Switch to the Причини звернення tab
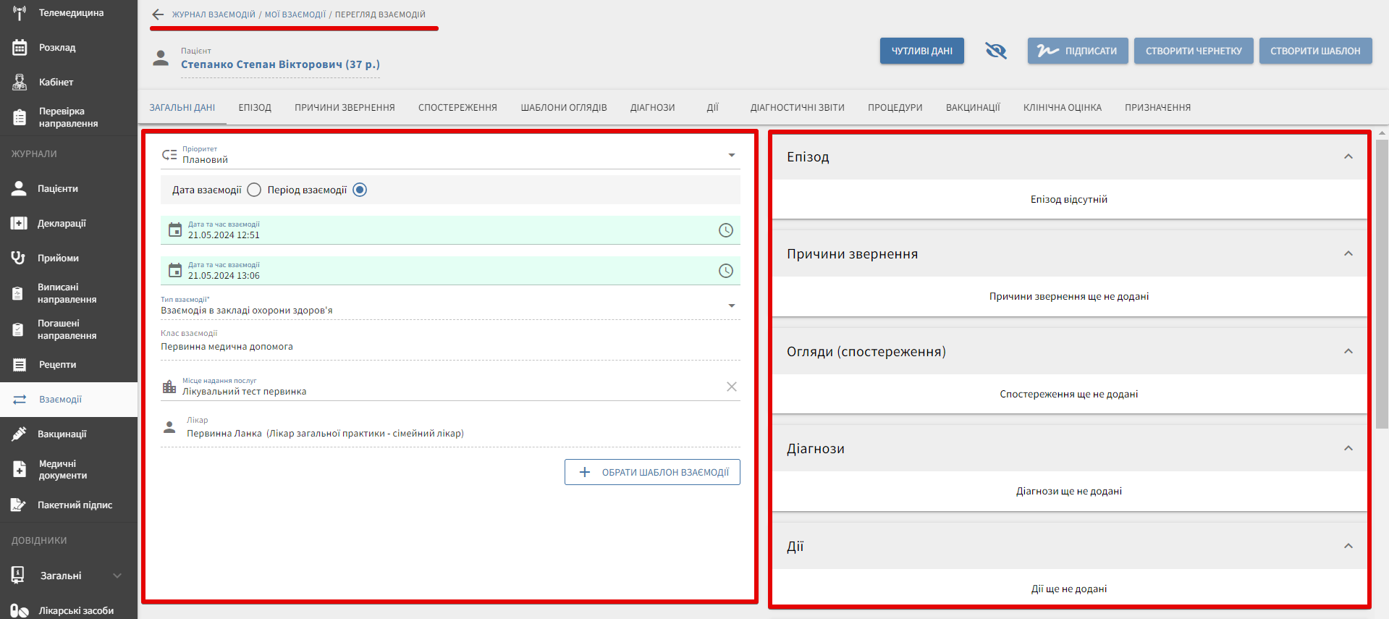Viewport: 1389px width, 619px height. click(x=345, y=108)
